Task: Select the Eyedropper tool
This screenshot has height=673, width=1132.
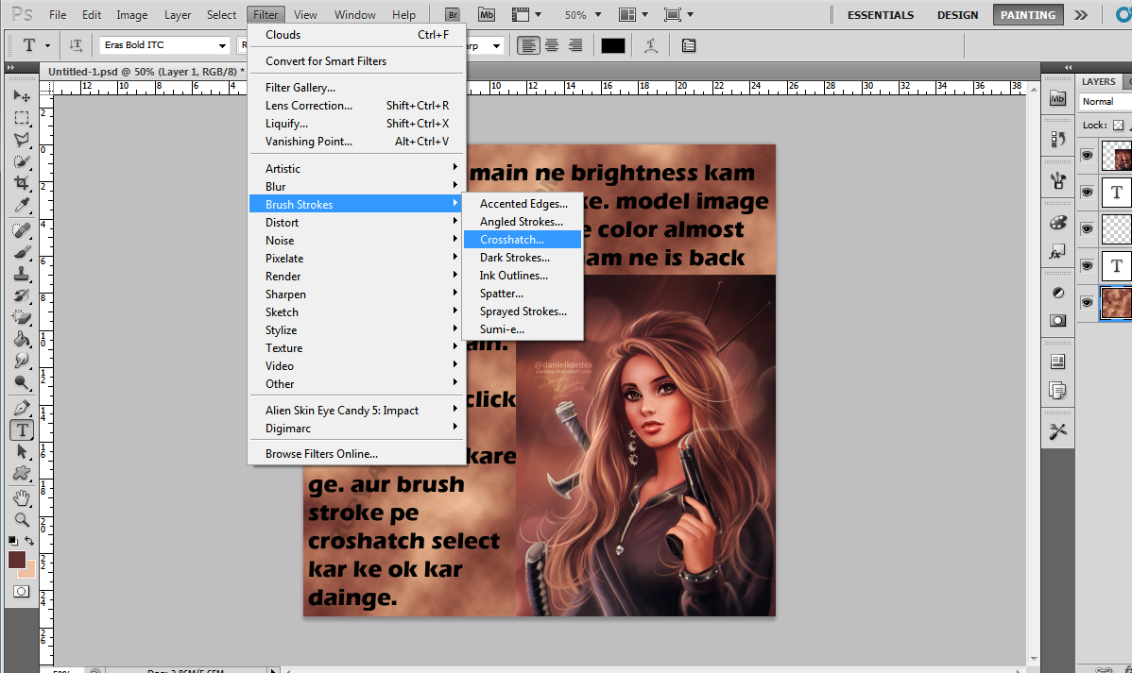Action: [x=22, y=206]
